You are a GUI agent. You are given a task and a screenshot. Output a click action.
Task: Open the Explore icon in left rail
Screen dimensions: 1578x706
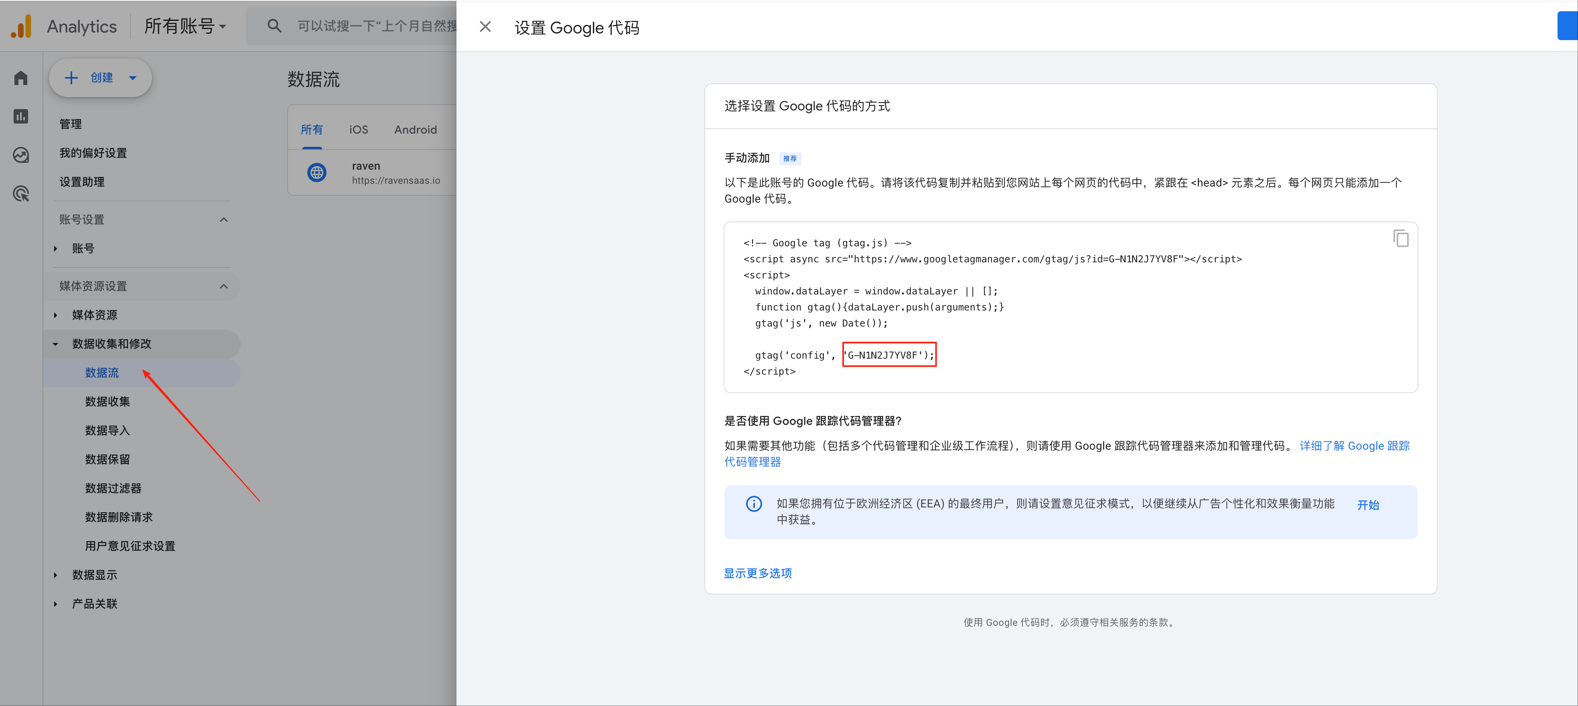coord(21,155)
